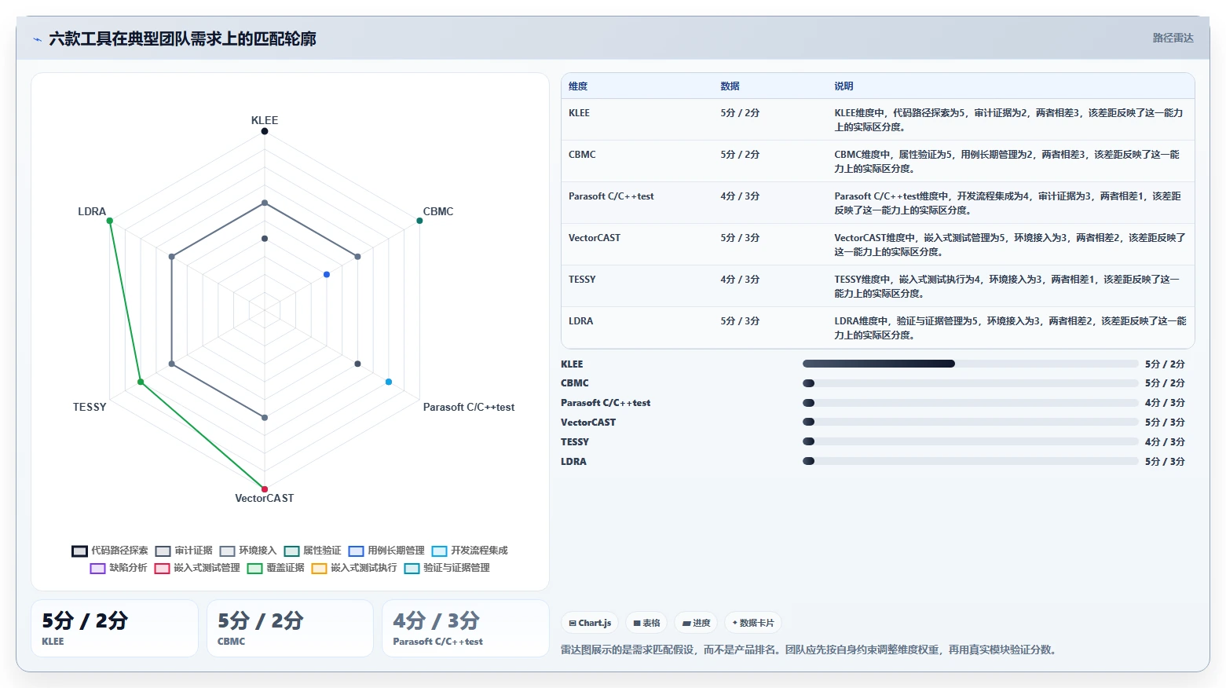The width and height of the screenshot is (1226, 688).
Task: Select the 数据卡片 chip
Action: (x=753, y=623)
